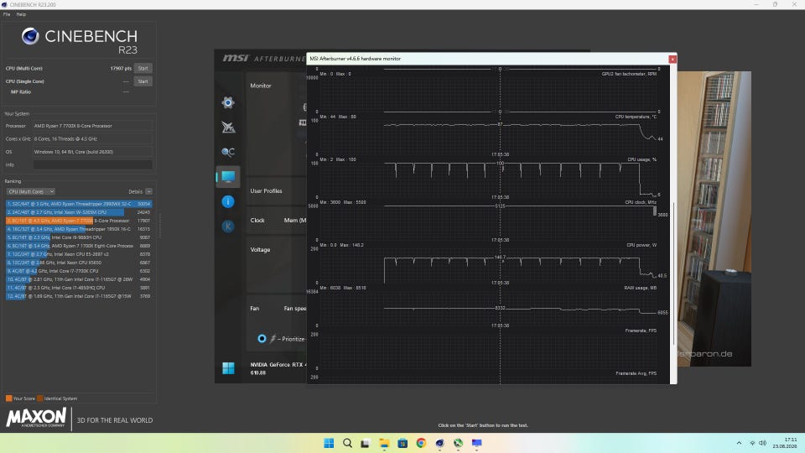Select ranking entry 10 i7-1165G7 @ 28W

click(x=79, y=279)
